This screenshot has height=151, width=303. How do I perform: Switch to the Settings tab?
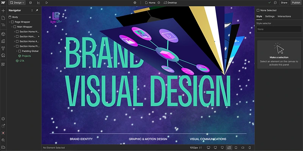(x=270, y=16)
